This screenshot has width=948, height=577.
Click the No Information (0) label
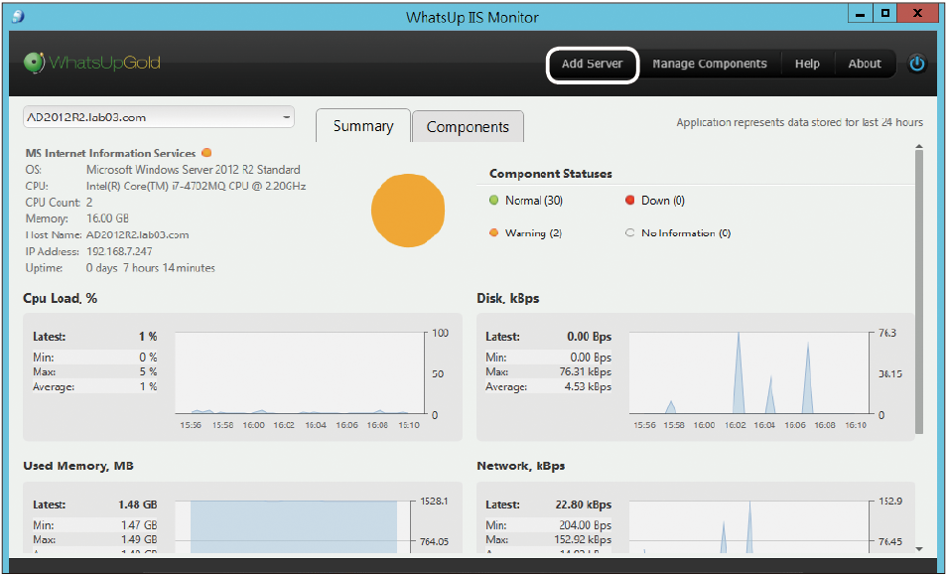pyautogui.click(x=686, y=232)
